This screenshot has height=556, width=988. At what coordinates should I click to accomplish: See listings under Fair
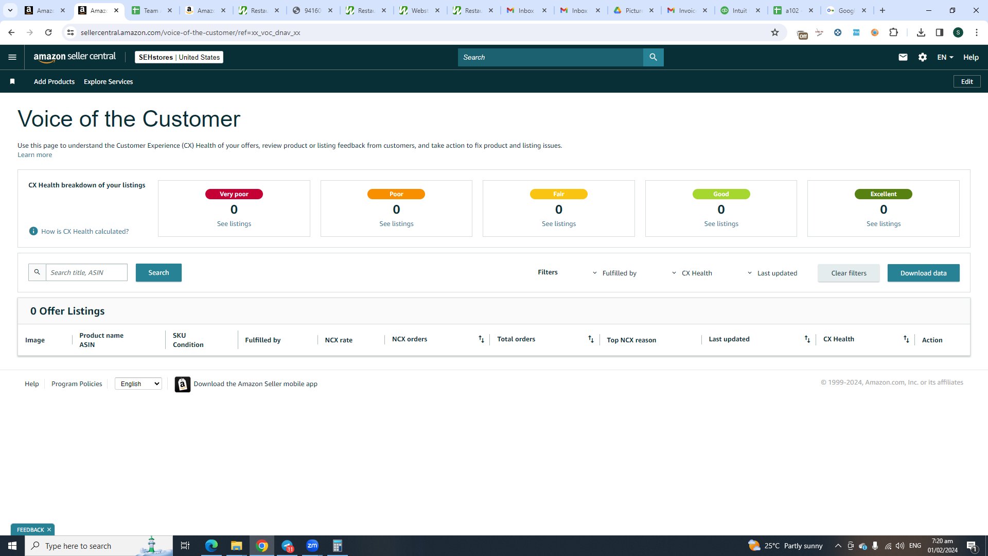click(559, 223)
